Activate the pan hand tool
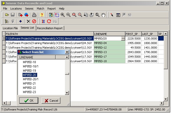Image resolution: width=171 pixels, height=113 pixels. click(103, 15)
